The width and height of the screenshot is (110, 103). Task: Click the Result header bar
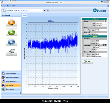94,37
